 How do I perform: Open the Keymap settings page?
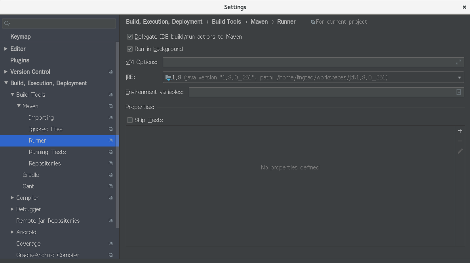pyautogui.click(x=20, y=37)
